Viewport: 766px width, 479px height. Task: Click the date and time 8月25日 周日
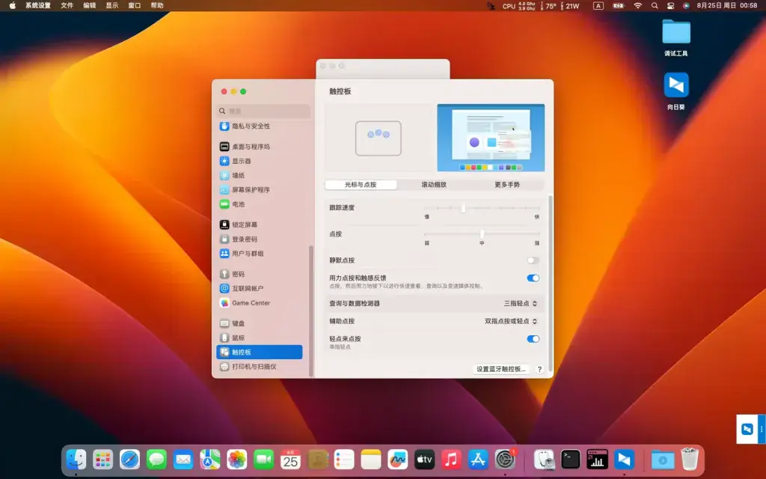click(727, 6)
